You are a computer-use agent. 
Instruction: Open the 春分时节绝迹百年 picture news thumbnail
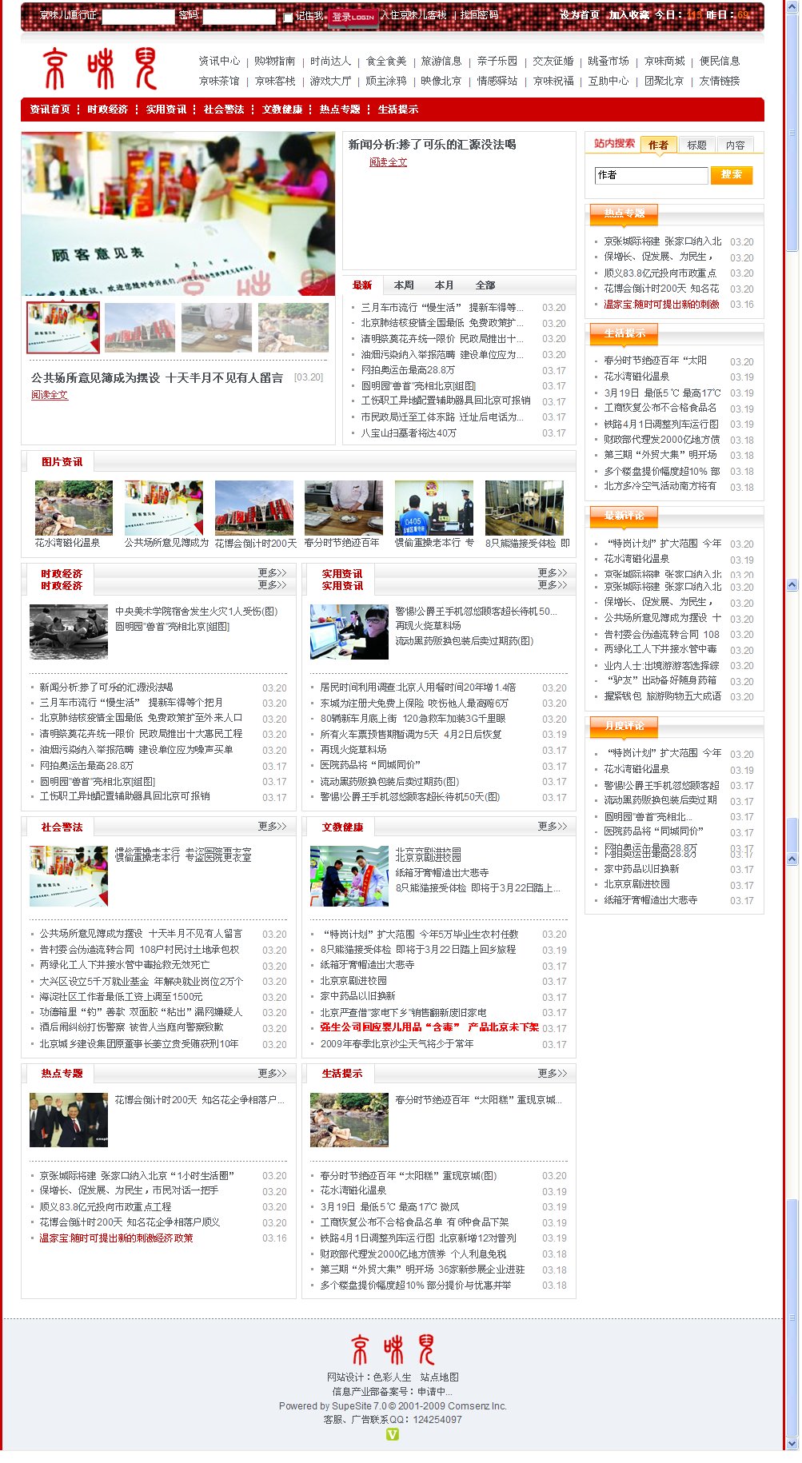pyautogui.click(x=344, y=508)
